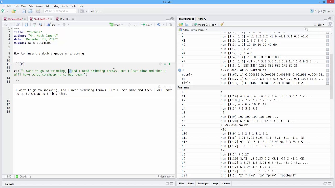Click the Open File folder icon
This screenshot has width=335, height=188.
point(13,11)
